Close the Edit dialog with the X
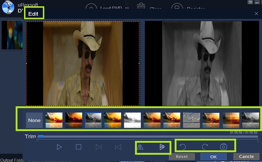 [x=256, y=14]
